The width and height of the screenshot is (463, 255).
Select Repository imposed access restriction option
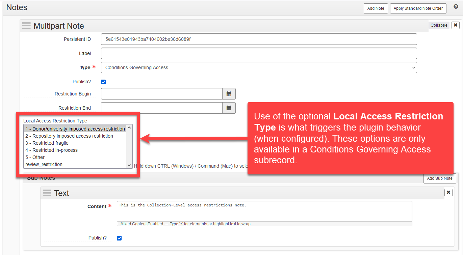tap(69, 136)
